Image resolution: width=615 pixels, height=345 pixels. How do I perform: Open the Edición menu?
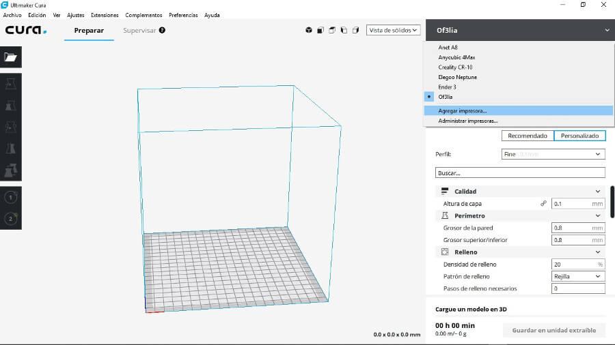point(37,15)
